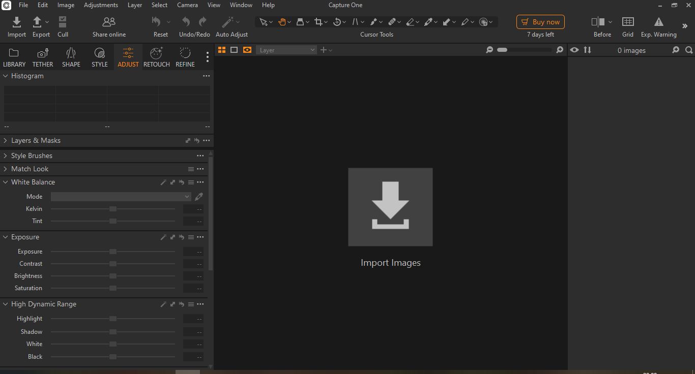Click the Buy now button

tap(540, 22)
